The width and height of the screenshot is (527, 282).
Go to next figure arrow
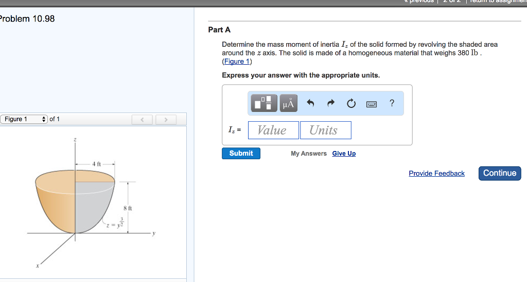click(x=166, y=119)
